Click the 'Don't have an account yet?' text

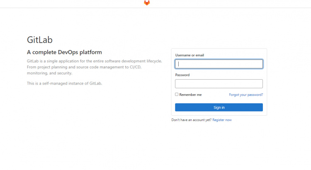click(x=191, y=120)
